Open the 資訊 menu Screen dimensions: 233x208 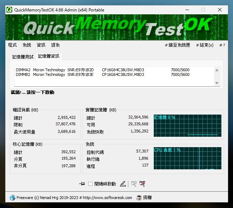coord(41,45)
